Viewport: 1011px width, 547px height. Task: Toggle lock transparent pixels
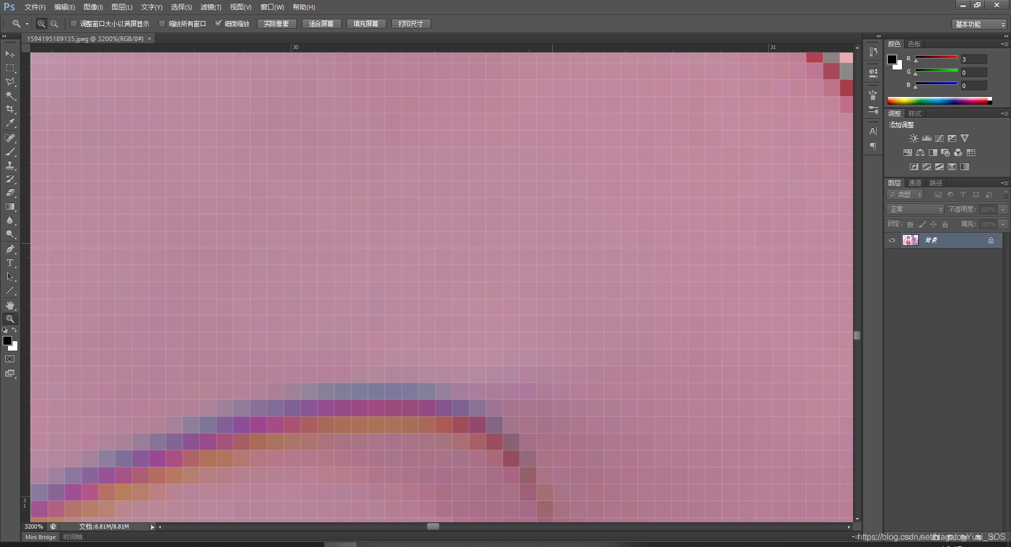pos(910,224)
